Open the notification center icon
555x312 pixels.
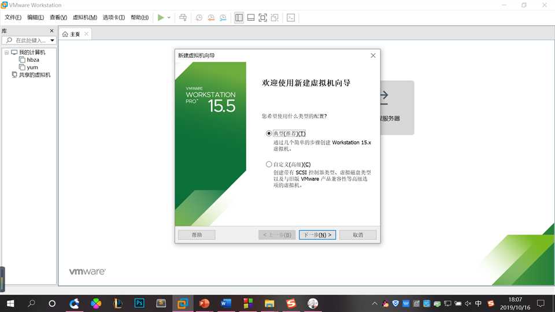click(x=541, y=303)
